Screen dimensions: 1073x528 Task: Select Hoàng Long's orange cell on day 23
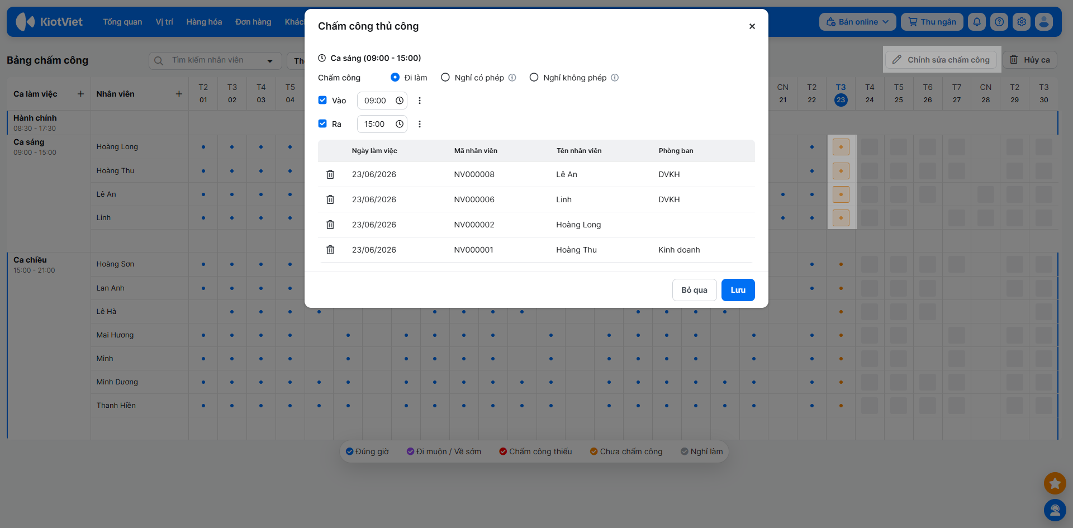(x=841, y=147)
